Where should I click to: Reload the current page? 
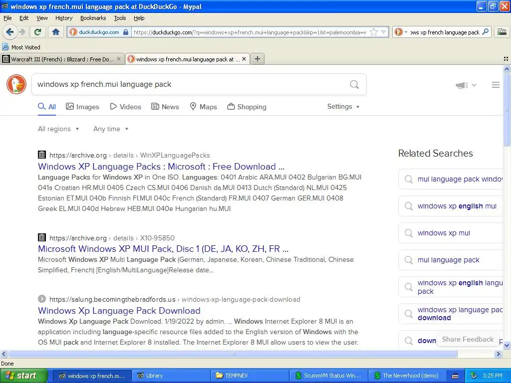38,32
